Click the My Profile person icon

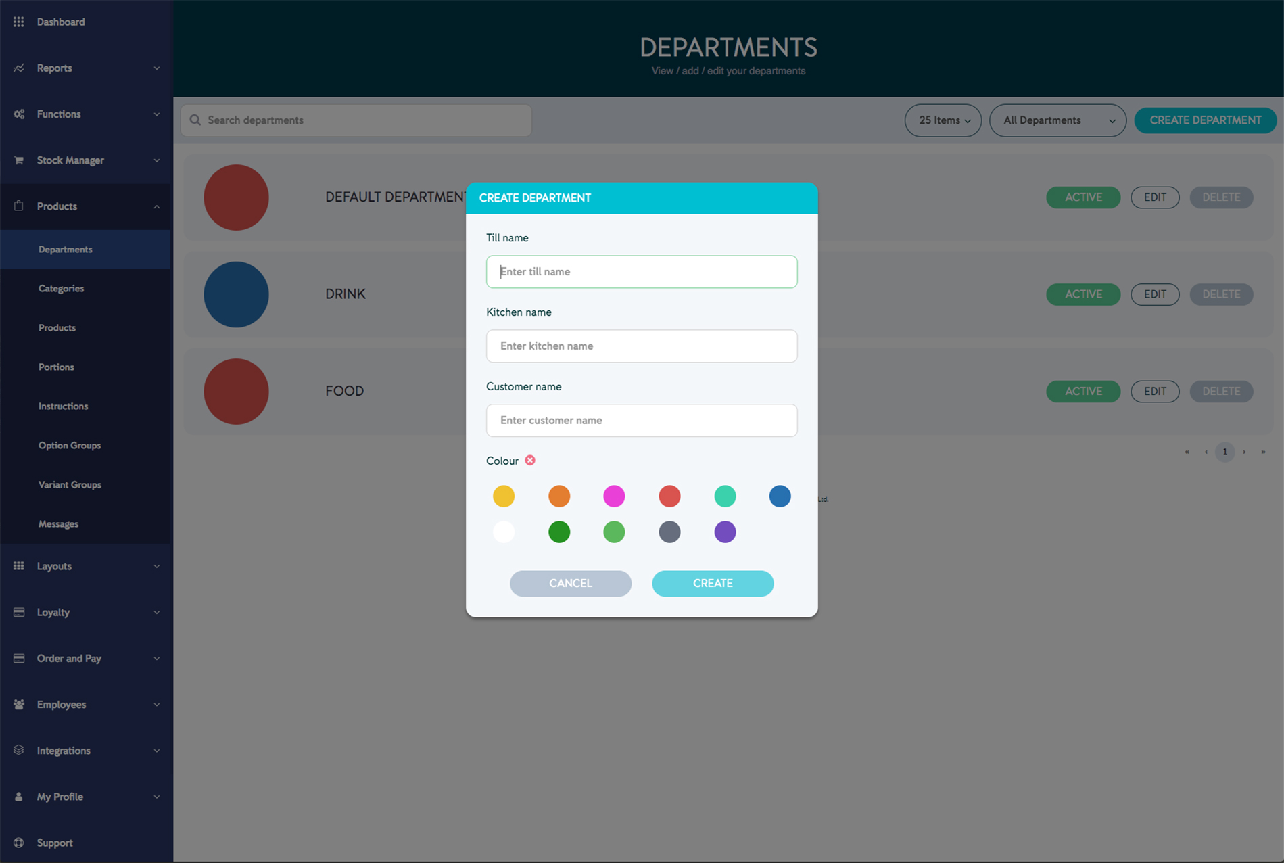point(19,797)
